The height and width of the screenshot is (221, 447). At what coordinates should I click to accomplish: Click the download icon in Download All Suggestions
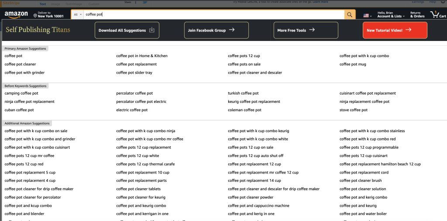[x=151, y=30]
